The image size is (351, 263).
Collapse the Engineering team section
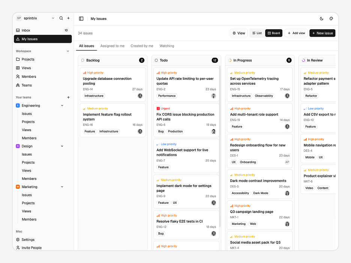pos(62,106)
